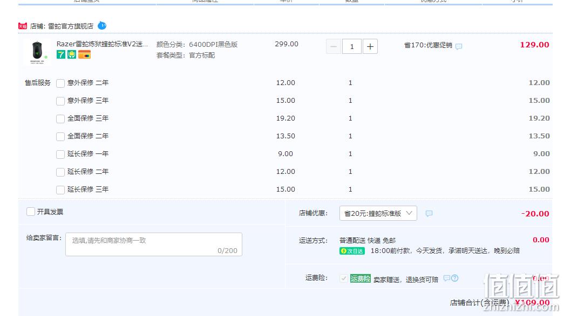Screen dimensions: 564x316
Task: Click the green 次日达 delivery badge
Action: coord(352,251)
